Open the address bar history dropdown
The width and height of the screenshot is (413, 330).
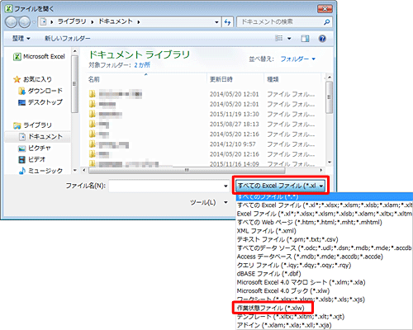point(216,22)
